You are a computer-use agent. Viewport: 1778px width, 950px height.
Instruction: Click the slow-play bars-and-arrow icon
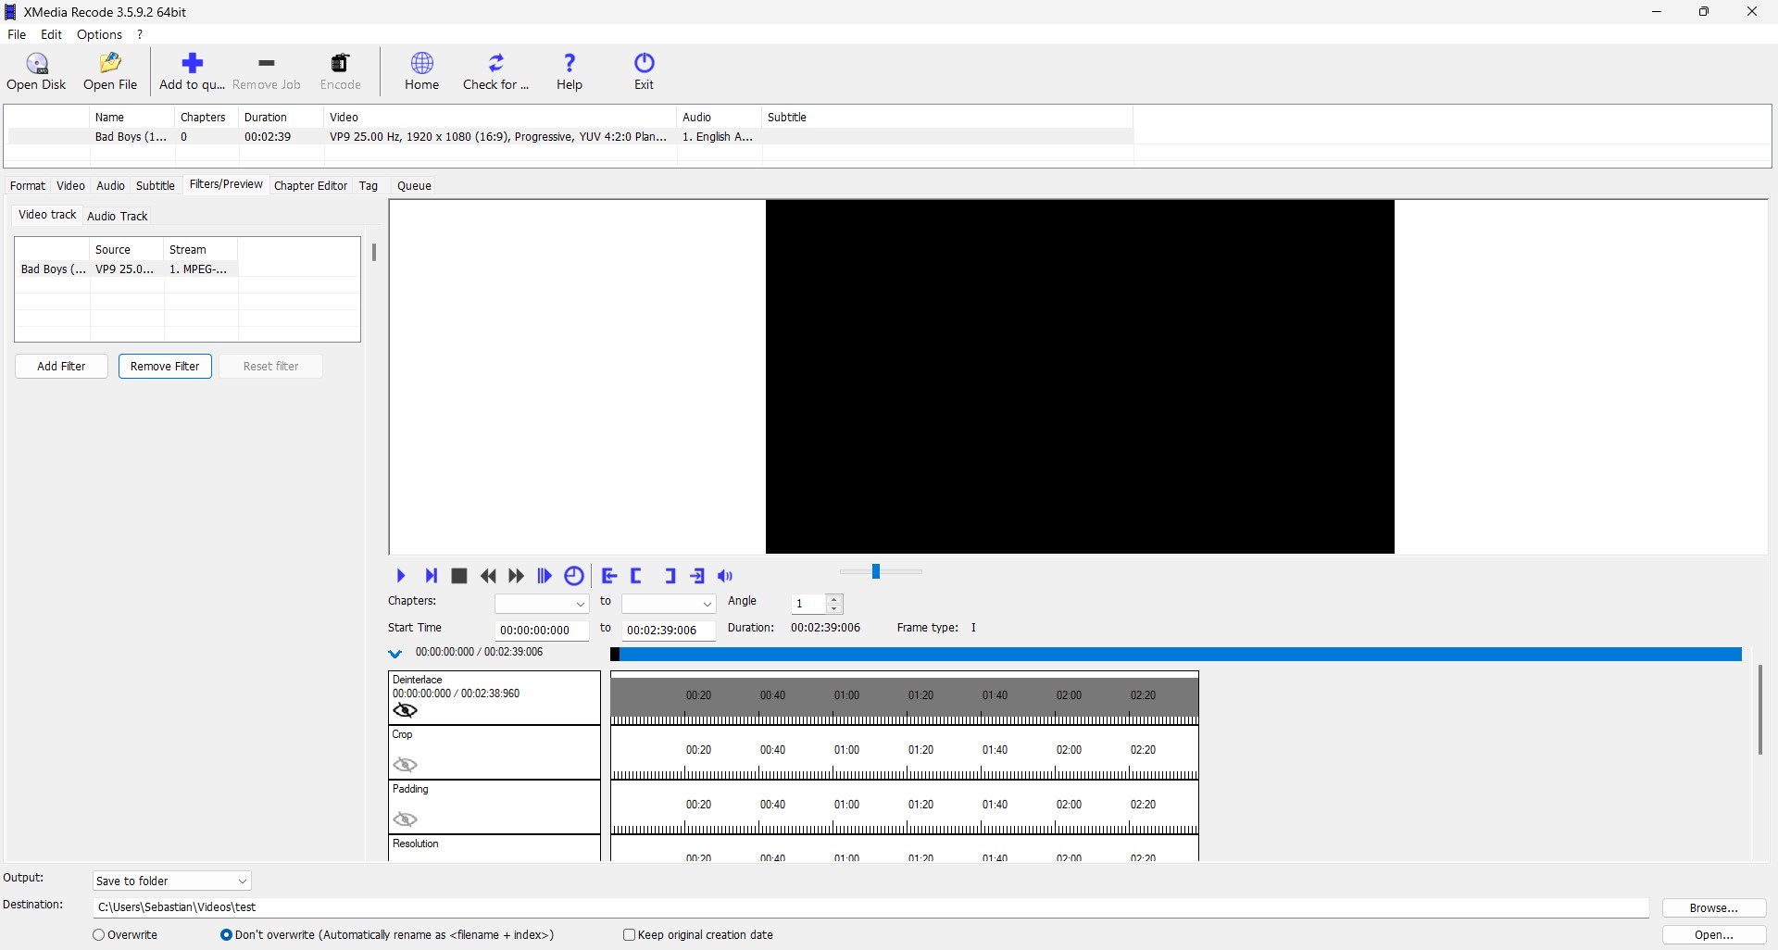545,576
